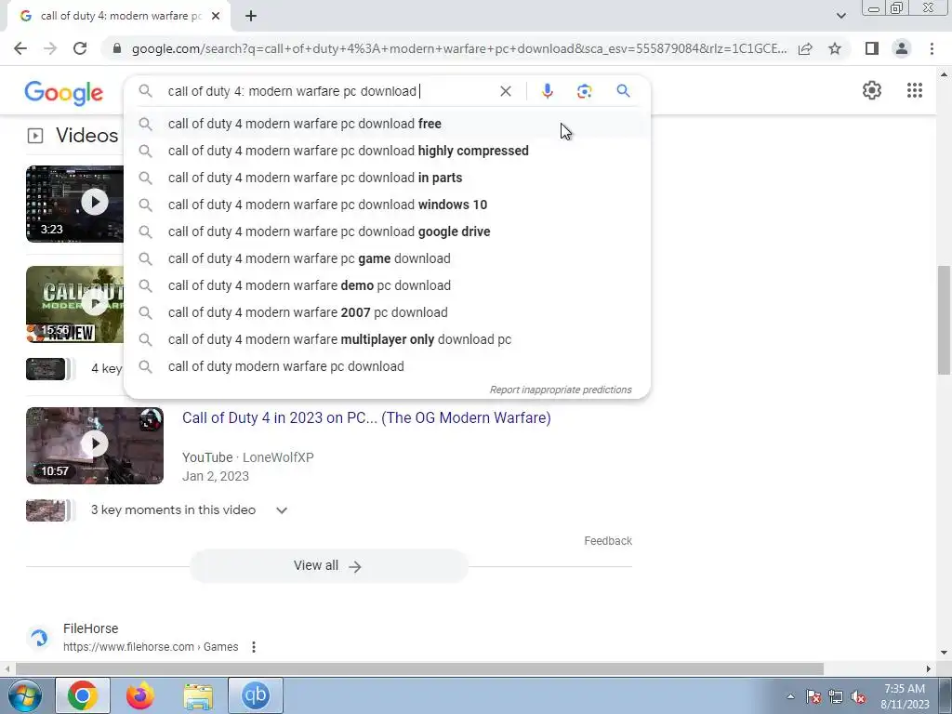Submit search with the blue magnifier
The image size is (952, 714).
[x=623, y=91]
